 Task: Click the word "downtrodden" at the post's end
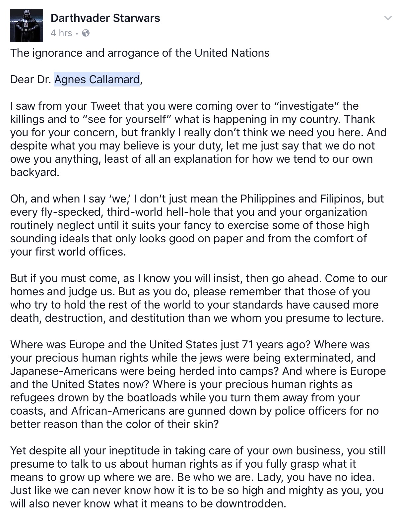[x=250, y=504]
